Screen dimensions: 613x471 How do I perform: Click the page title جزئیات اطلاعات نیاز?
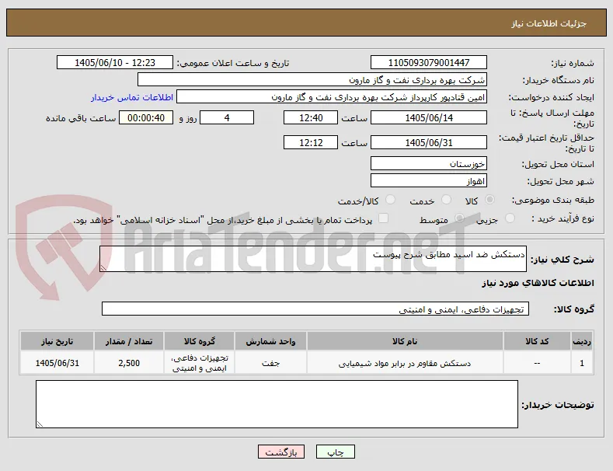[549, 23]
